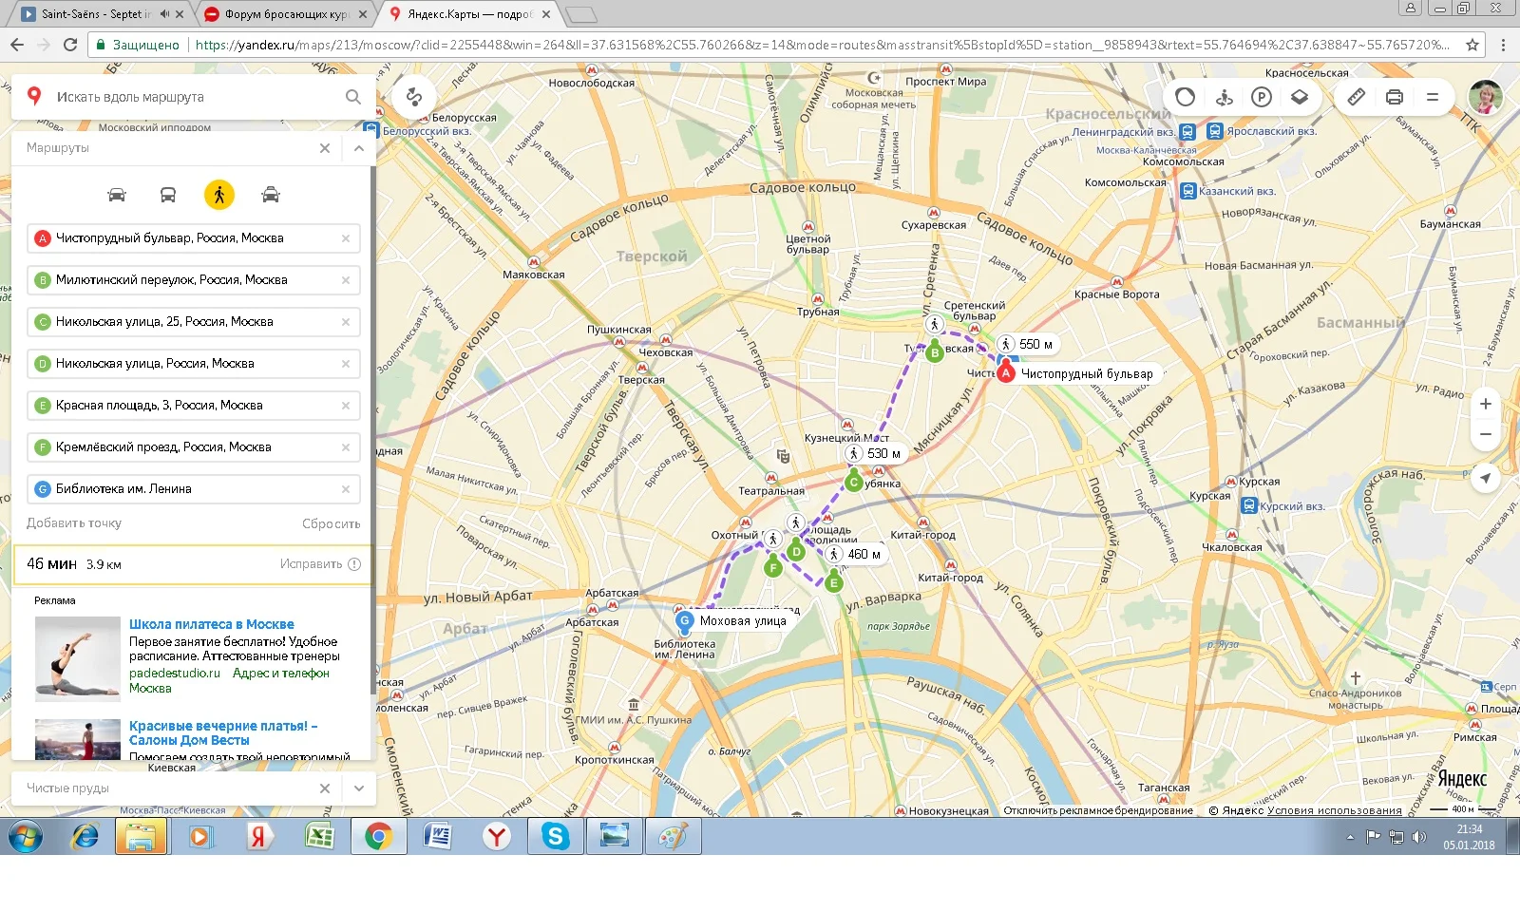
Task: Toggle the traffic layer on the map
Action: [x=1186, y=97]
